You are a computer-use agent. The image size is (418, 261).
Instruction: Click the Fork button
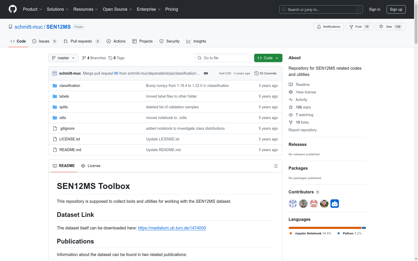coord(360,27)
